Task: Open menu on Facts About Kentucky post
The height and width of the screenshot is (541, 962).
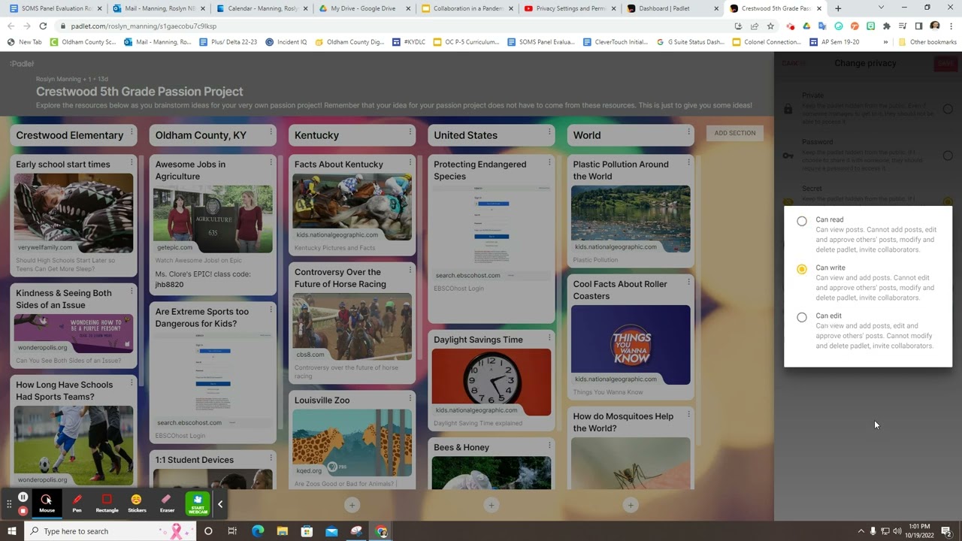Action: [410, 162]
